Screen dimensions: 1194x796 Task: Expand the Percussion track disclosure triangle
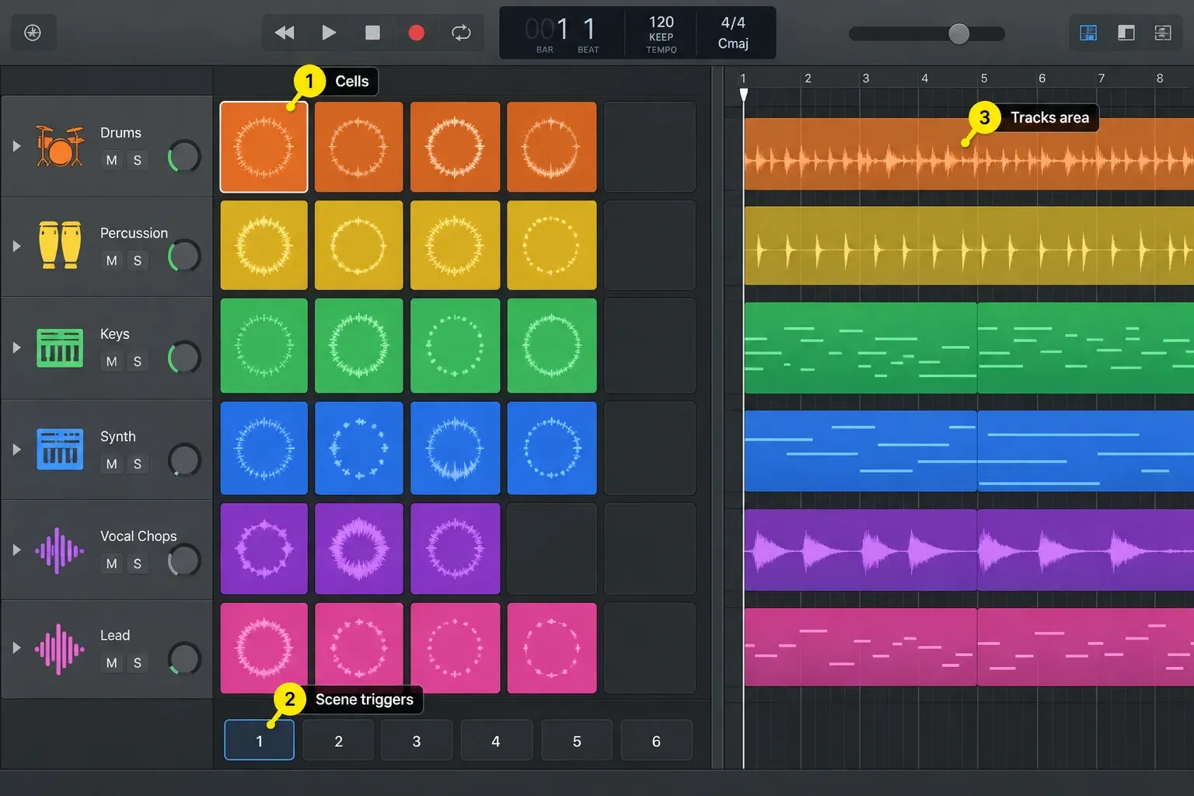click(16, 246)
